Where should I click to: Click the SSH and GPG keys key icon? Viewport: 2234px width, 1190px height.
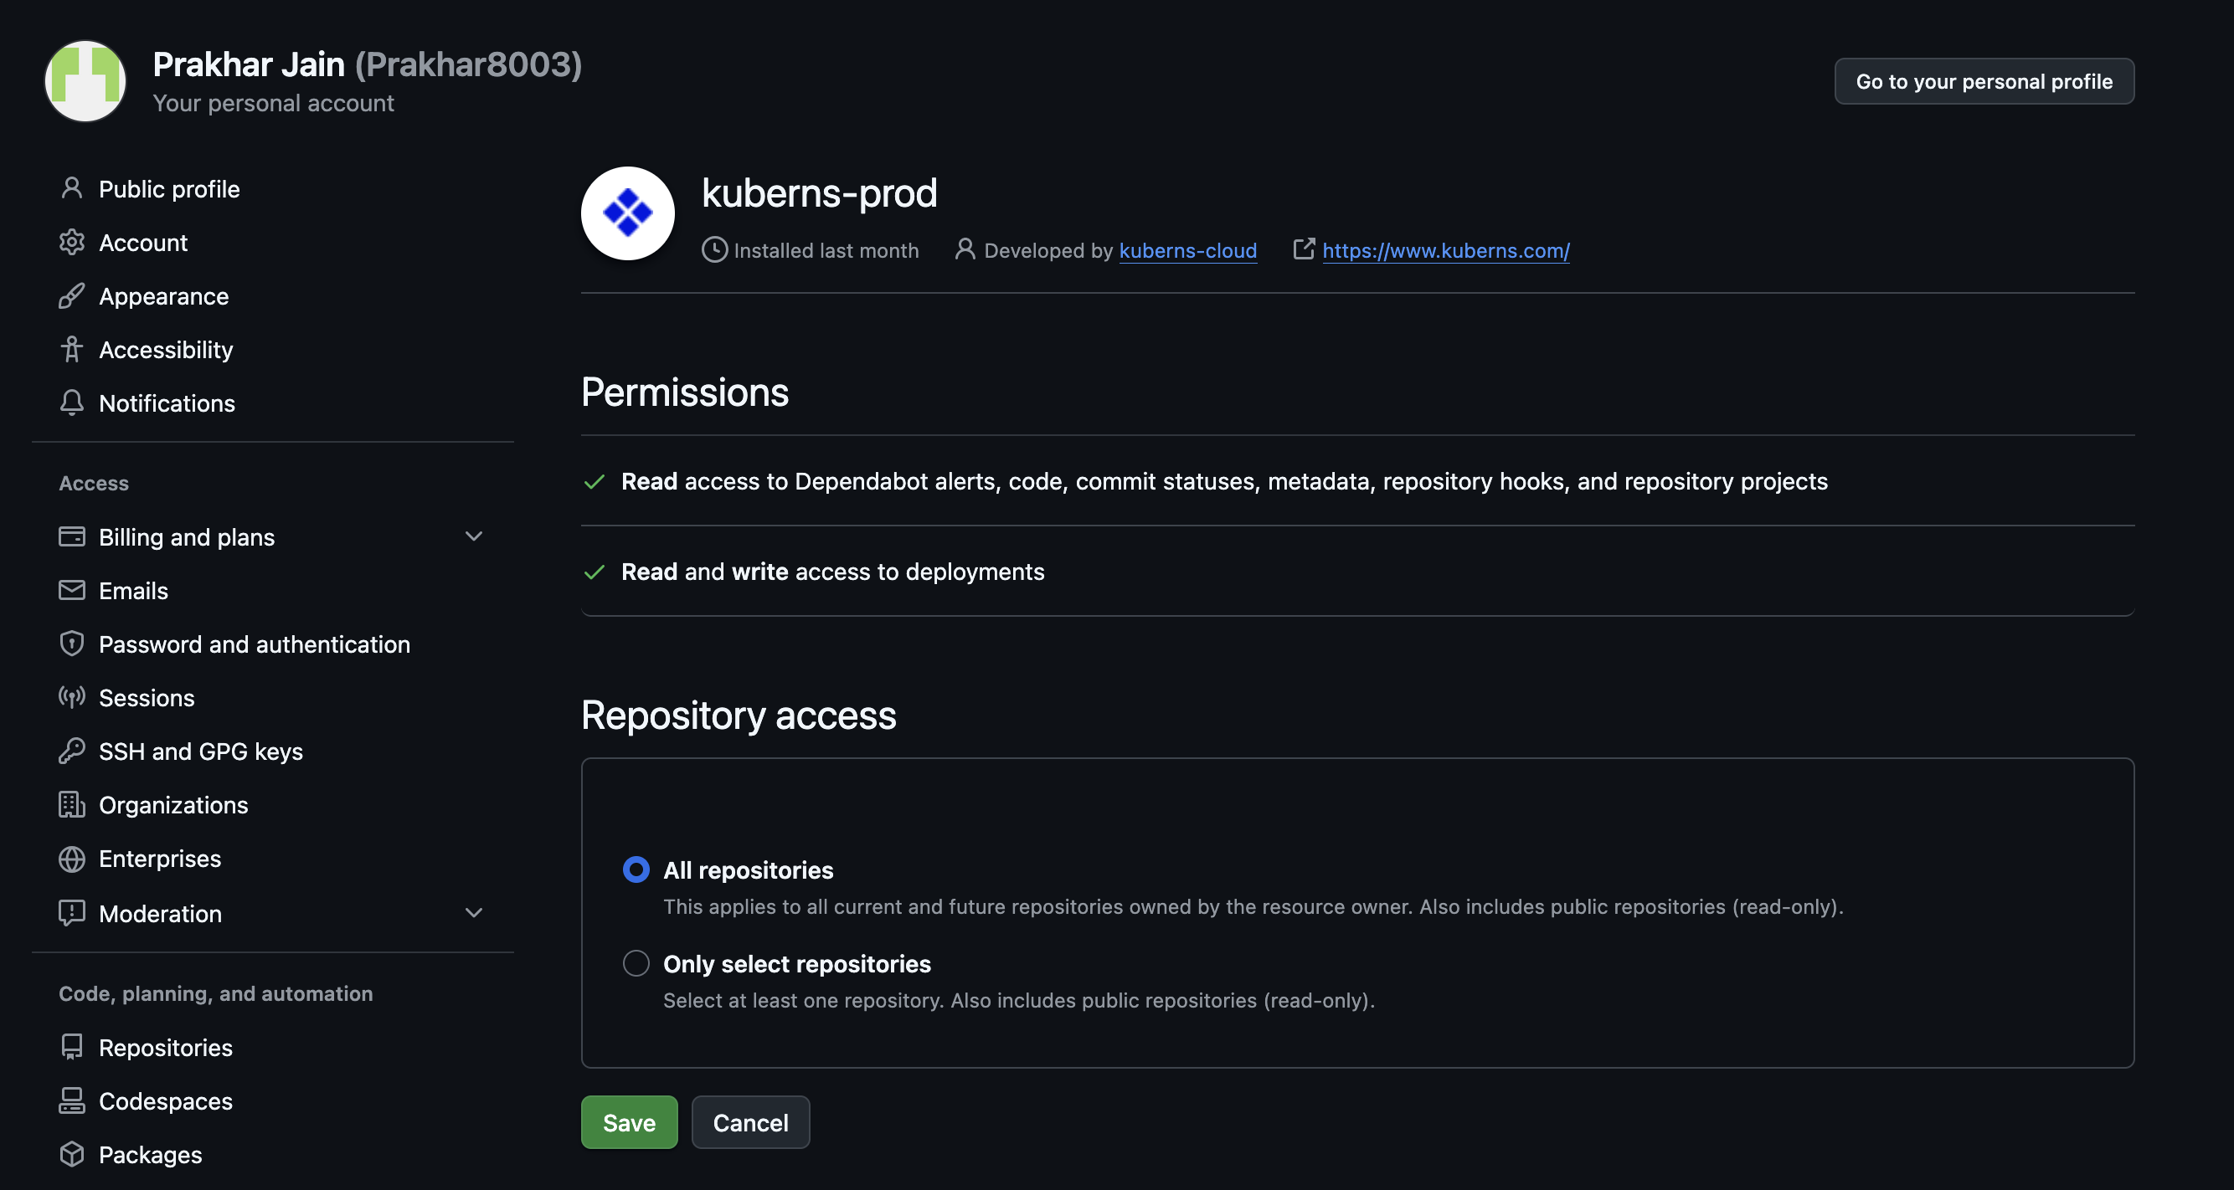coord(71,751)
